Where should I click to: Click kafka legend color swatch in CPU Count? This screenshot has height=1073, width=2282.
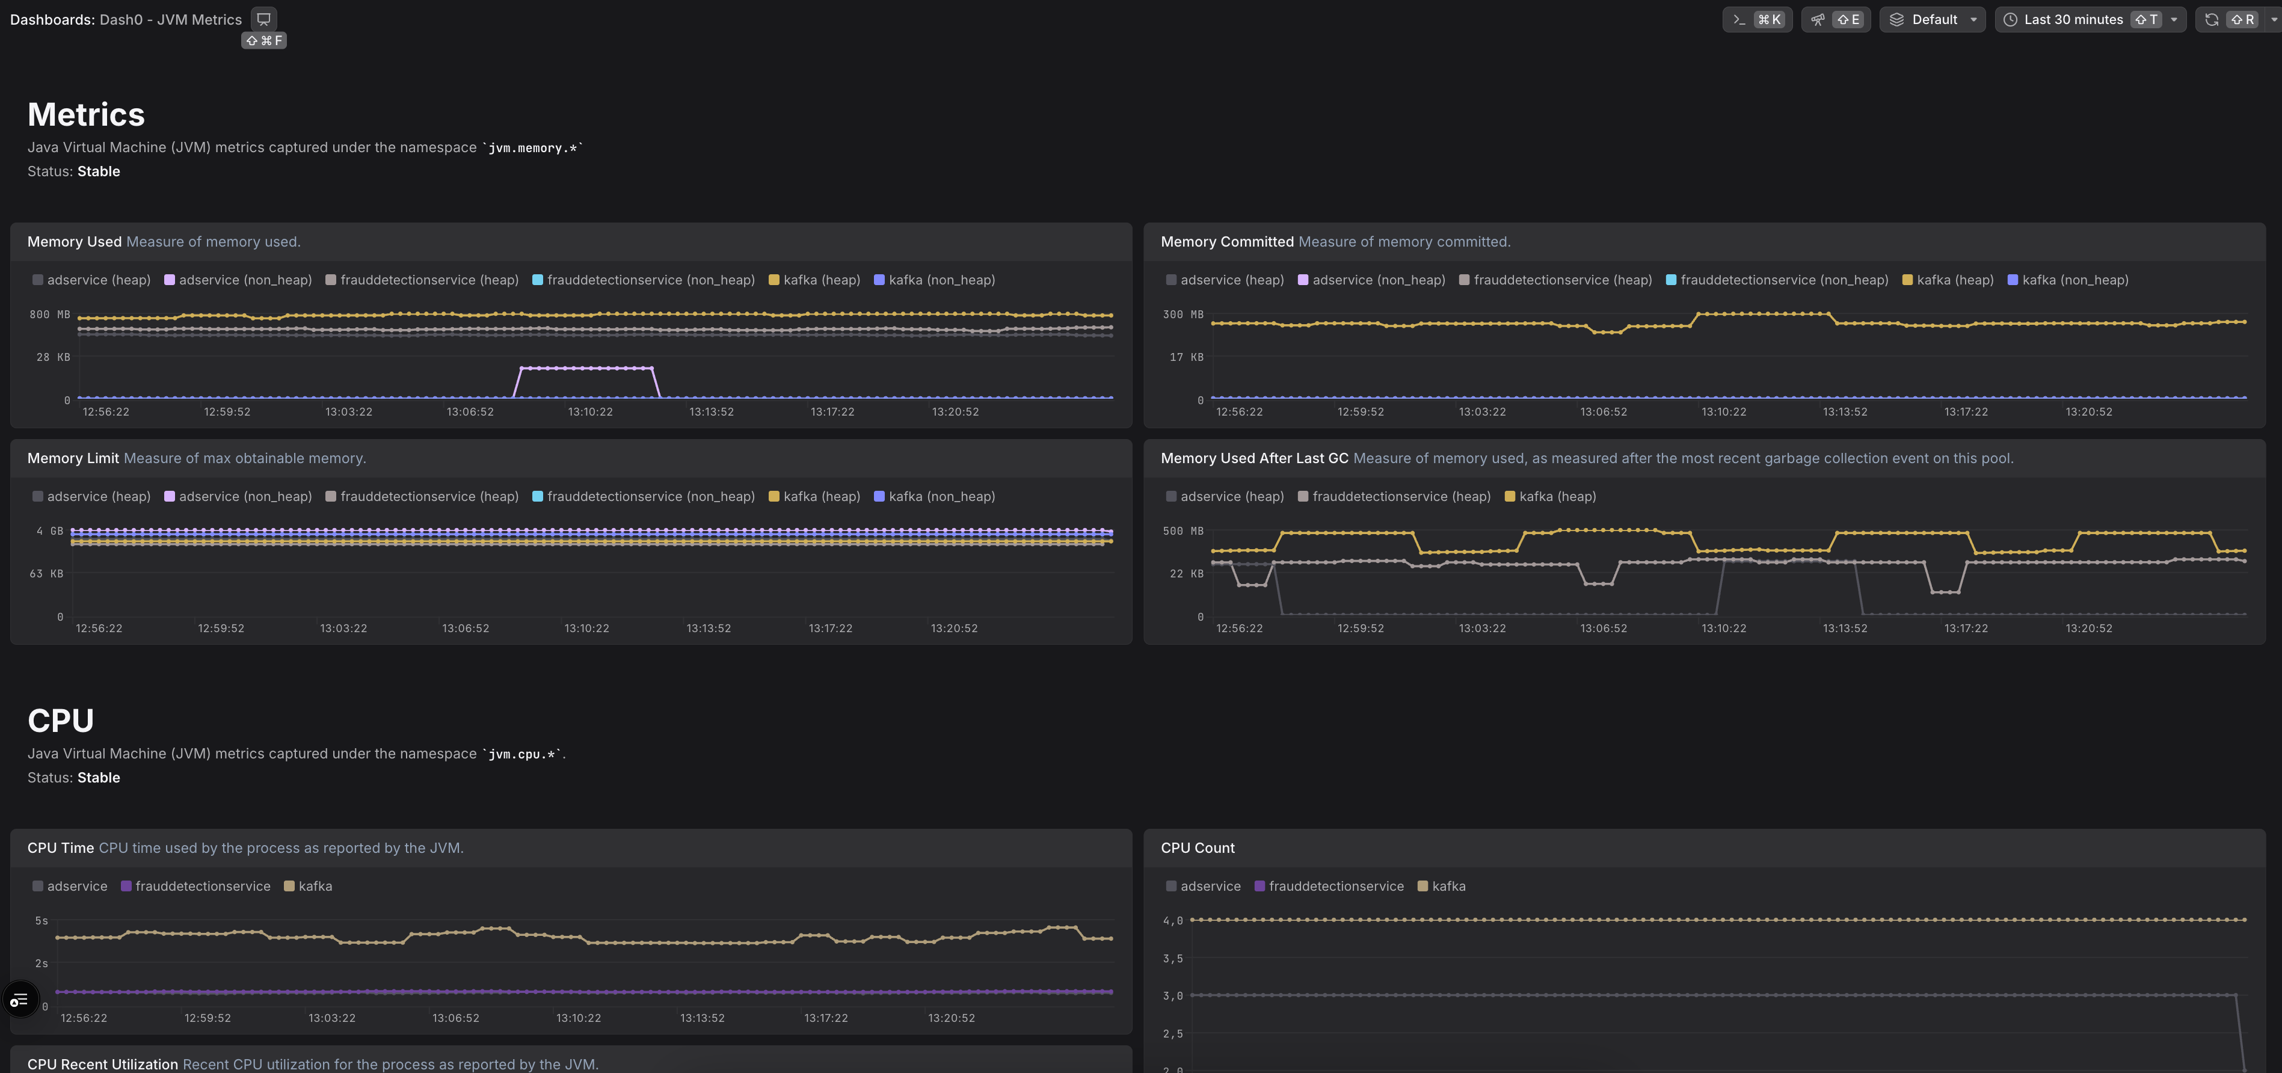pos(1422,886)
